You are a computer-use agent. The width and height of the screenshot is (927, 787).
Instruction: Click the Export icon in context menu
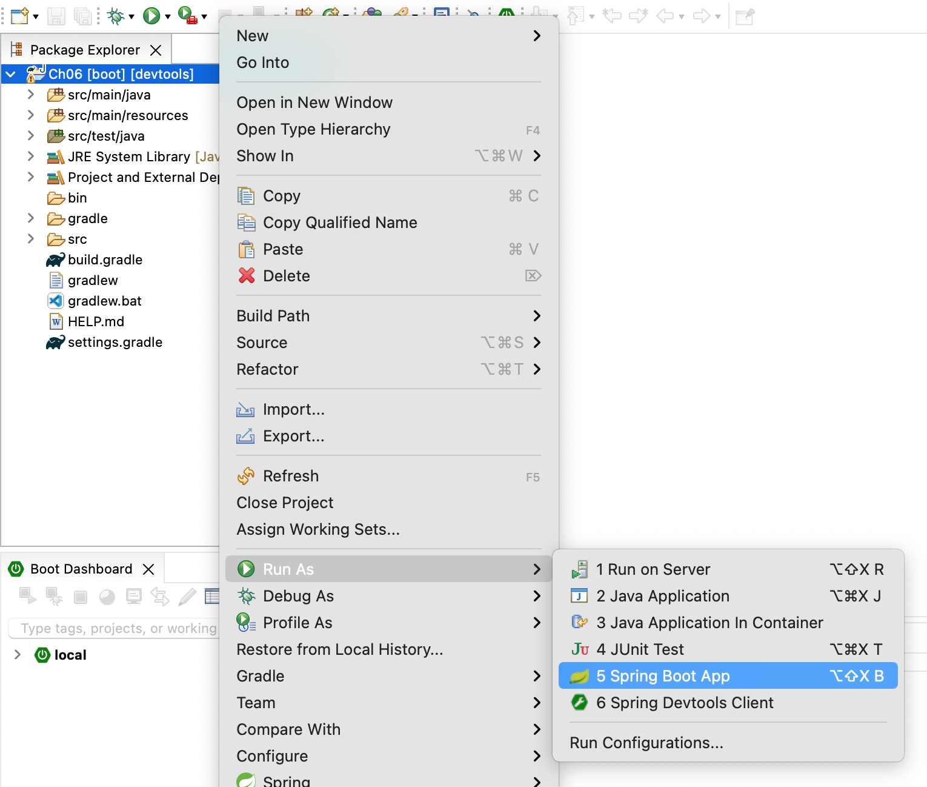pyautogui.click(x=245, y=436)
